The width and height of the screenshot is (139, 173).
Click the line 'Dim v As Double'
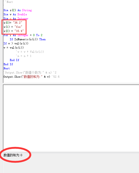15,15
